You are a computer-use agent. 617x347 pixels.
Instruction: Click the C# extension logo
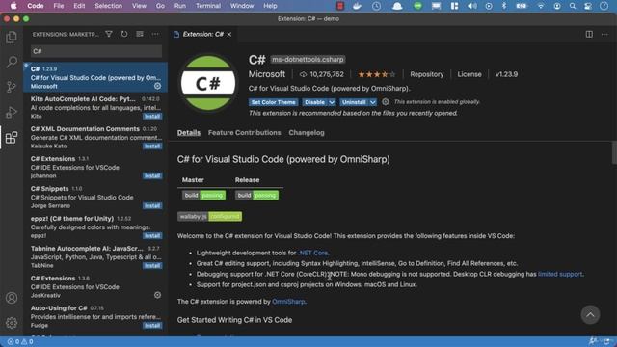(x=208, y=83)
